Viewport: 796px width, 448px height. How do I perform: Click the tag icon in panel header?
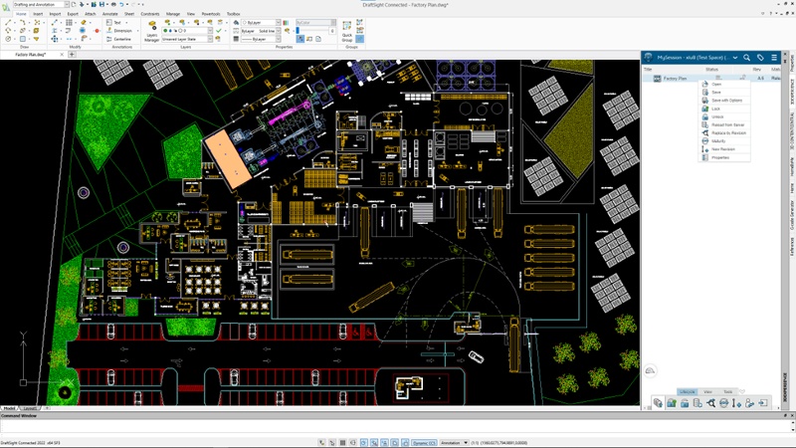click(760, 58)
